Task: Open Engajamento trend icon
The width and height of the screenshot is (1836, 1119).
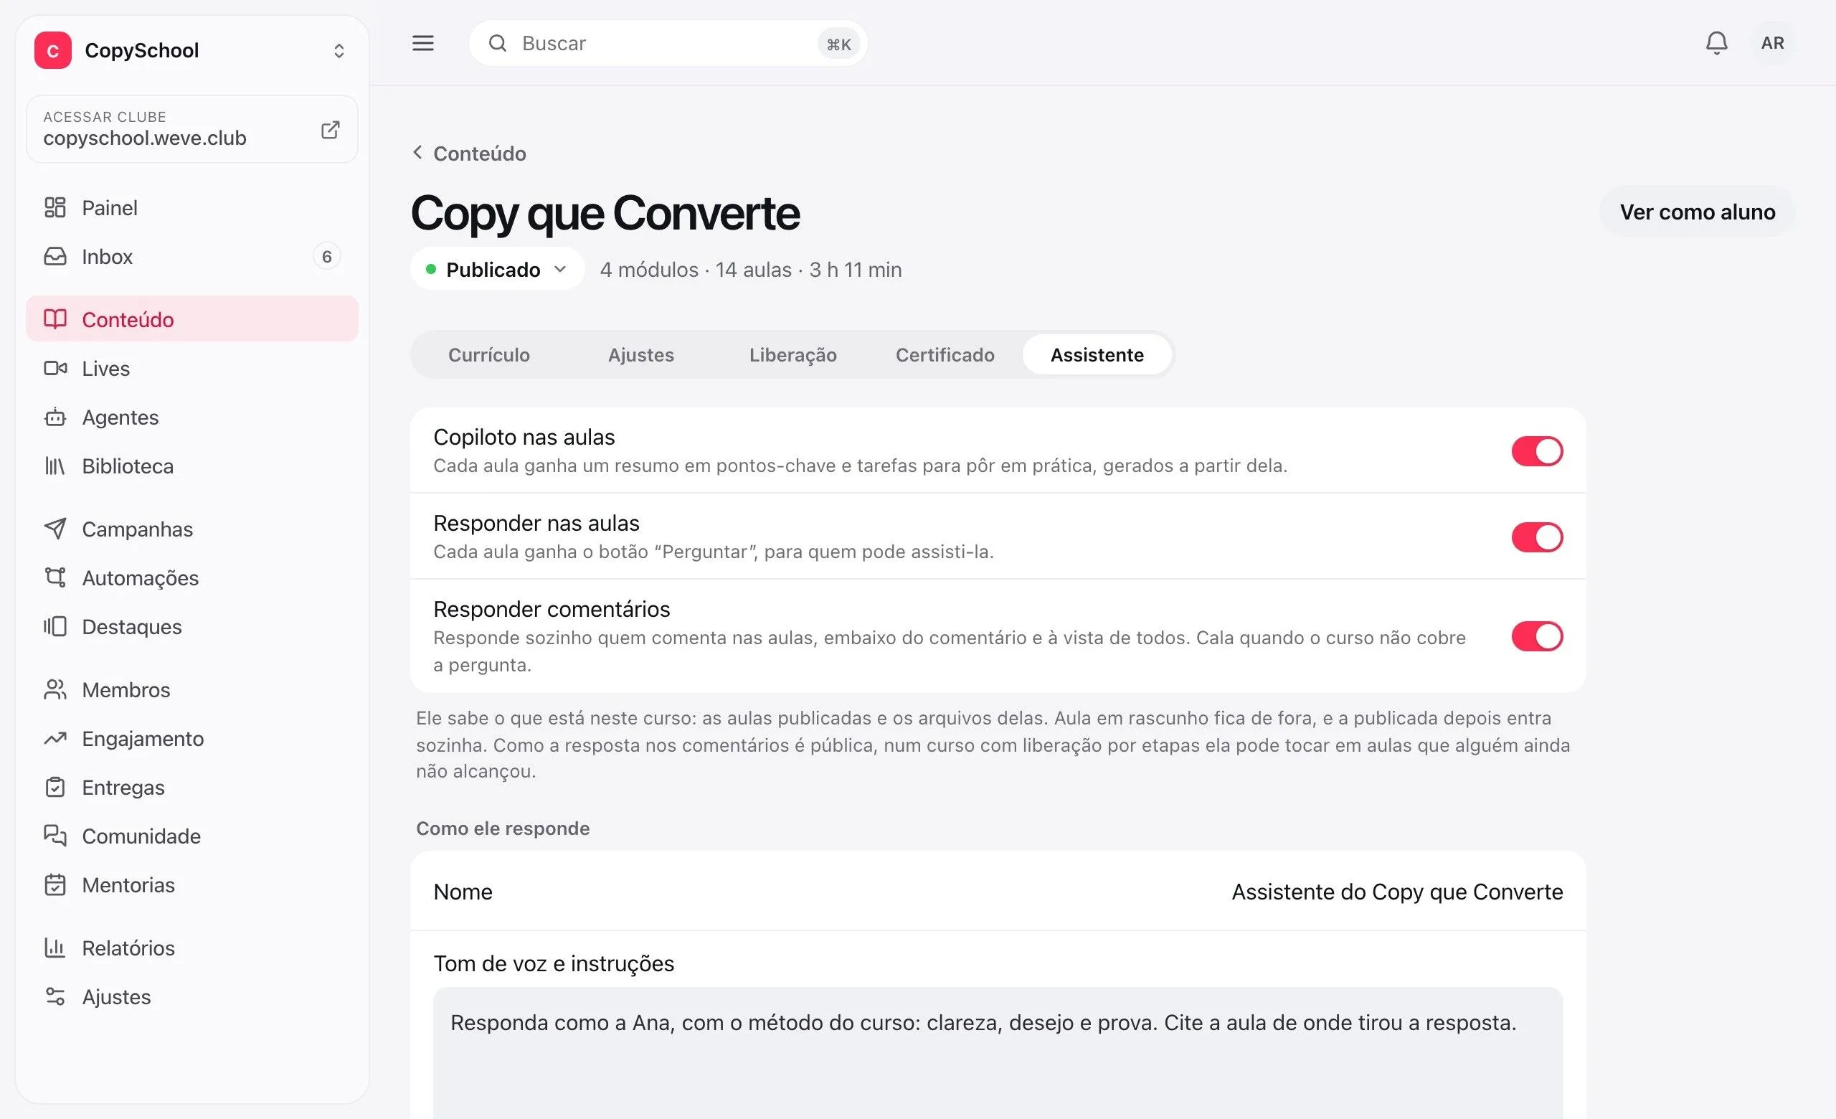Action: pos(55,738)
